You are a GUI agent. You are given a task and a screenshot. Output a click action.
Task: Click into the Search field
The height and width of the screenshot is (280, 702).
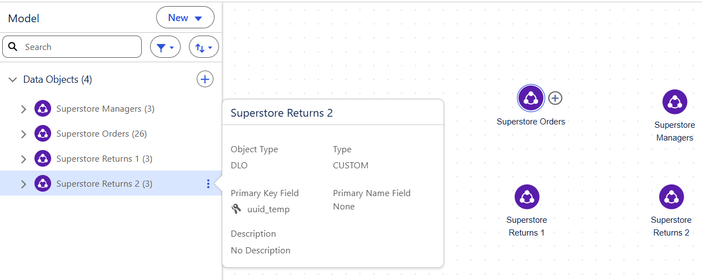(x=78, y=47)
